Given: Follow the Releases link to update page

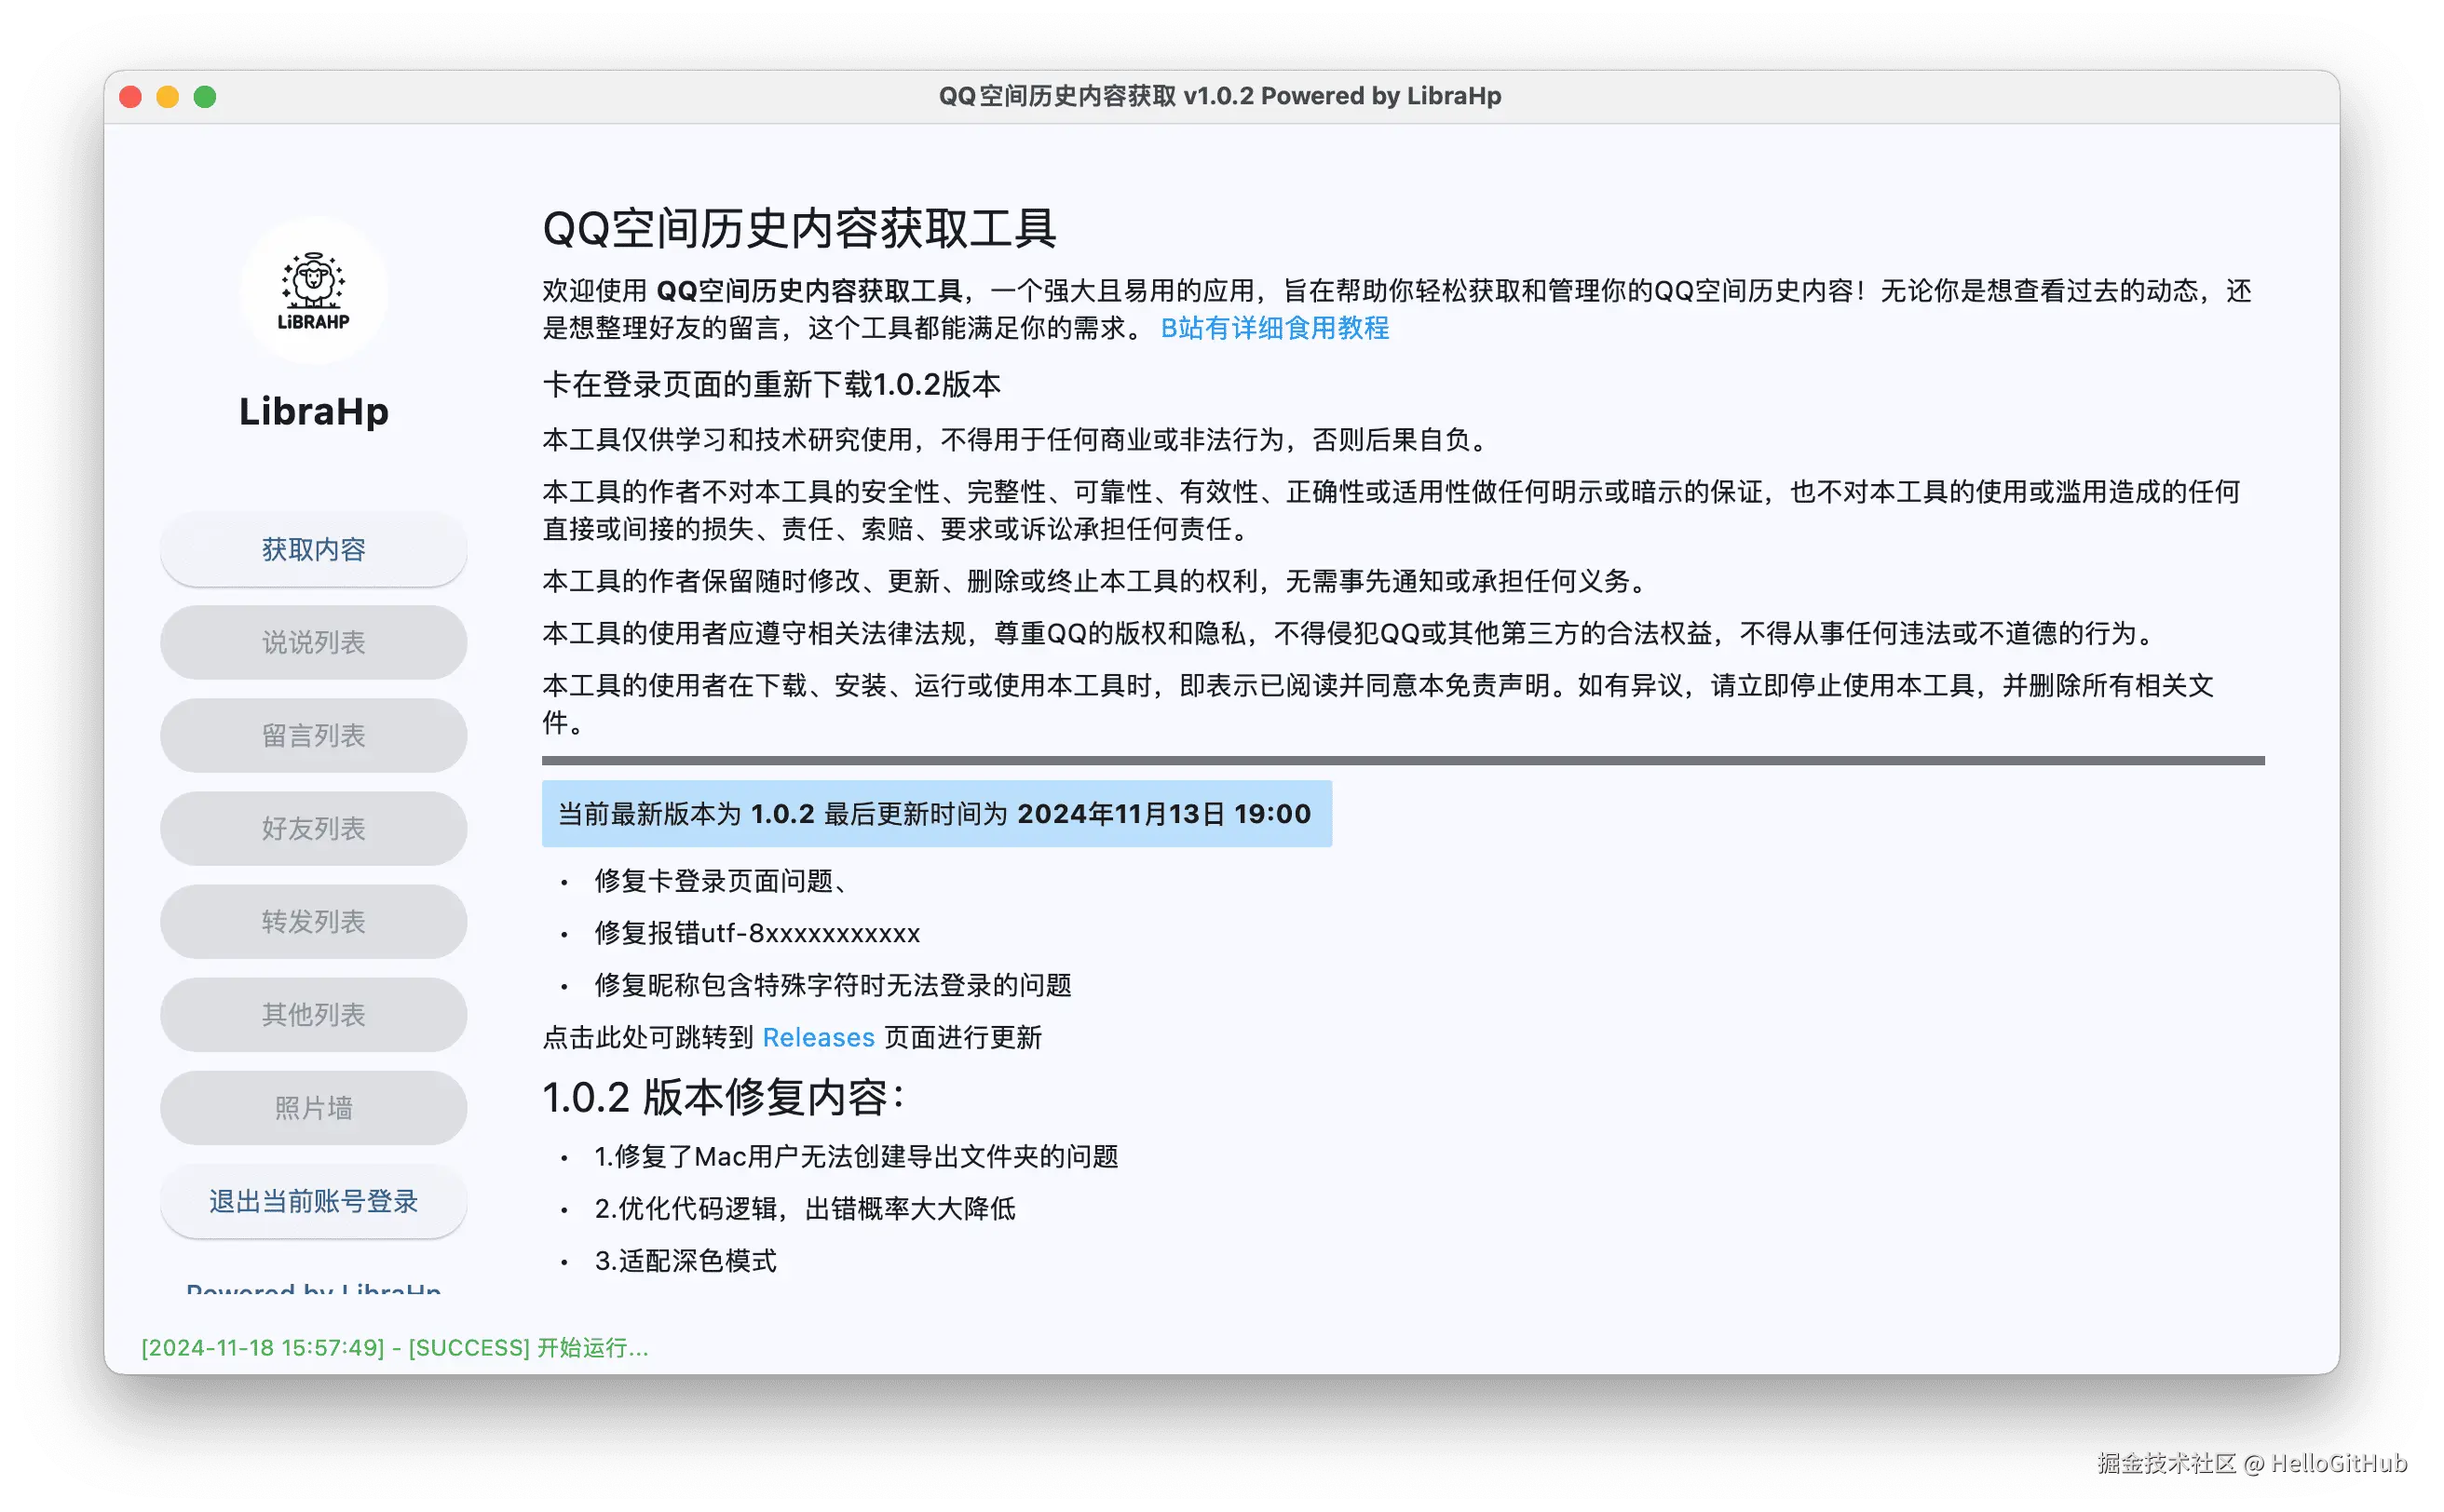Looking at the screenshot, I should pos(818,1037).
